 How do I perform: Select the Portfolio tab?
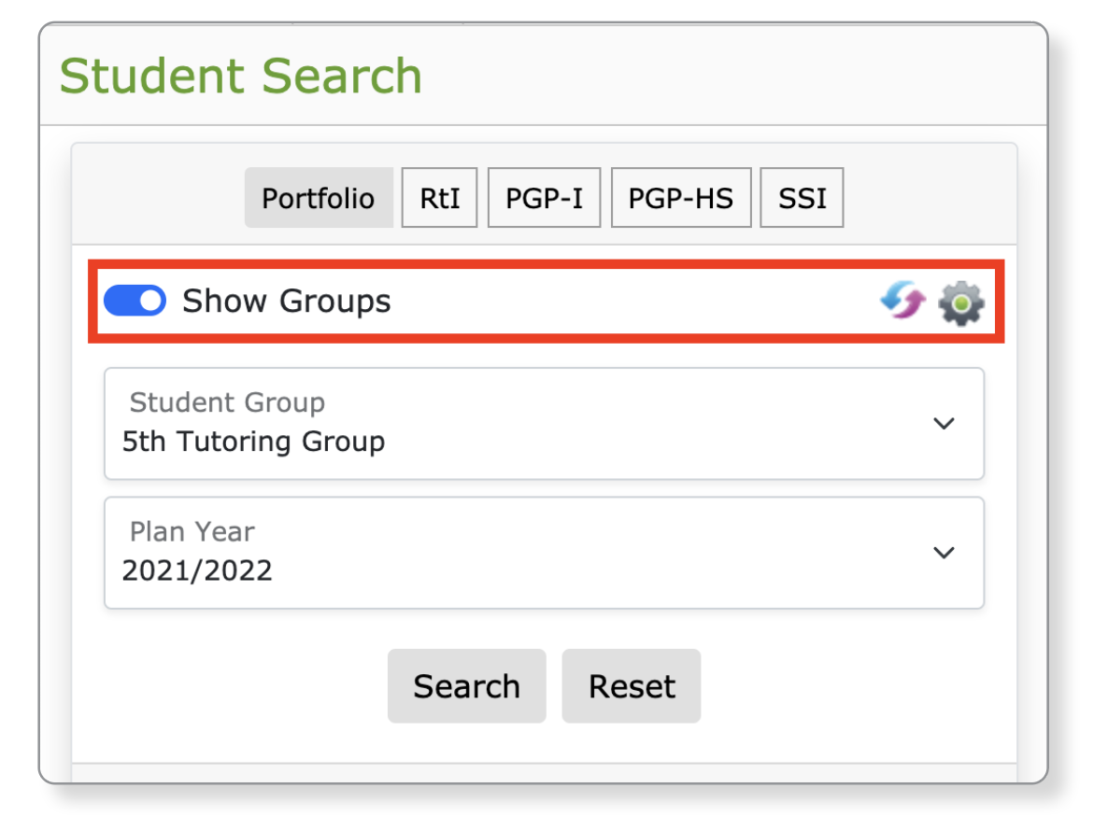click(x=318, y=198)
